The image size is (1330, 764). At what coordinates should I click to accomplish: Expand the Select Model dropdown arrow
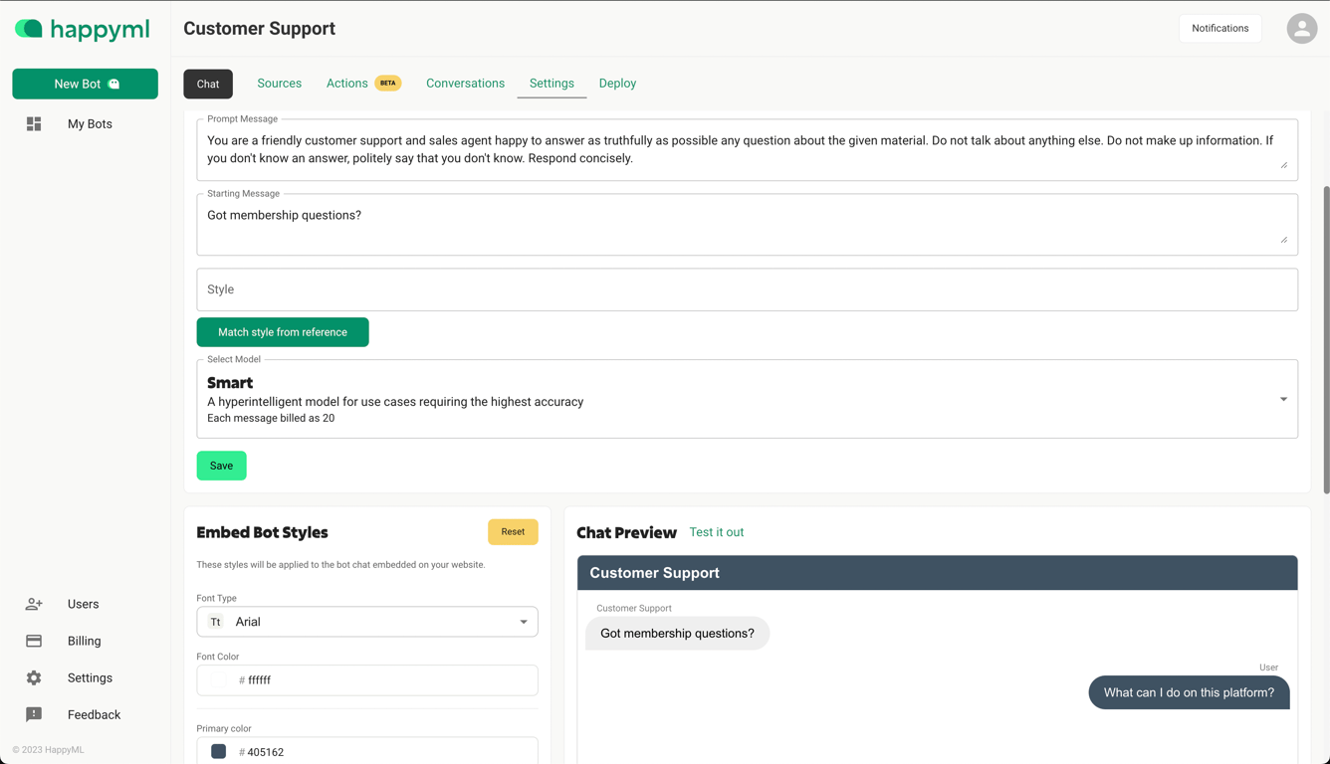(x=1283, y=399)
